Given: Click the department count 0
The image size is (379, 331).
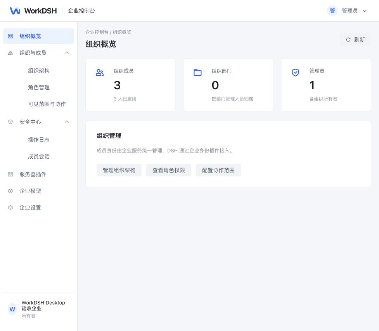Looking at the screenshot, I should point(215,85).
